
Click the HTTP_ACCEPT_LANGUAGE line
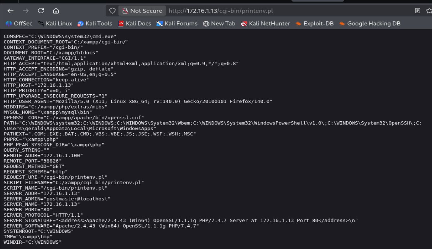pyautogui.click(x=60, y=74)
